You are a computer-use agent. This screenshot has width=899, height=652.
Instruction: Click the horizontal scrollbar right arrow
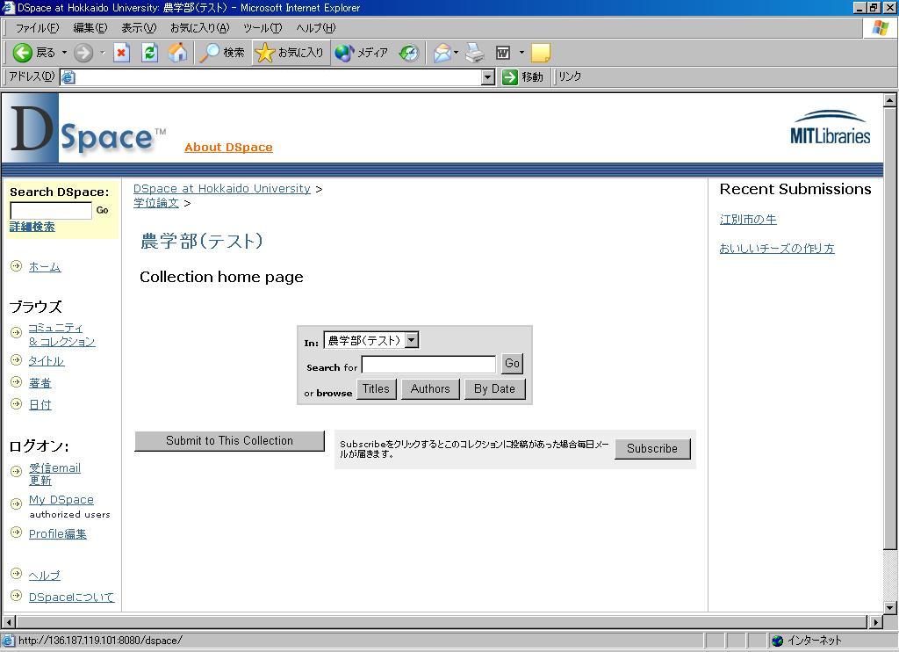pyautogui.click(x=875, y=622)
